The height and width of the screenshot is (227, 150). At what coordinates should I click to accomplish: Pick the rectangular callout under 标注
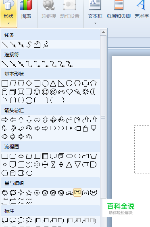tap(5, 221)
